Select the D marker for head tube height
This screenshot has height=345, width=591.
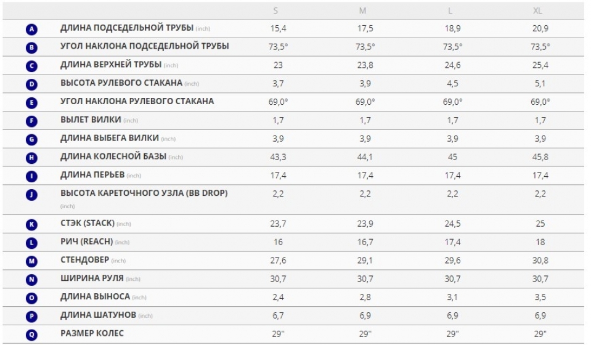click(x=31, y=84)
